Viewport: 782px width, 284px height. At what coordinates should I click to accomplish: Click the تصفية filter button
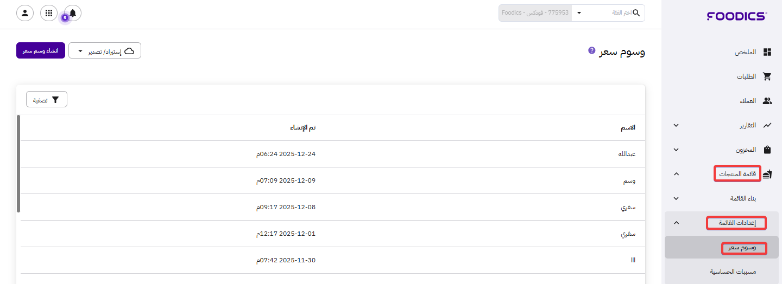(47, 100)
